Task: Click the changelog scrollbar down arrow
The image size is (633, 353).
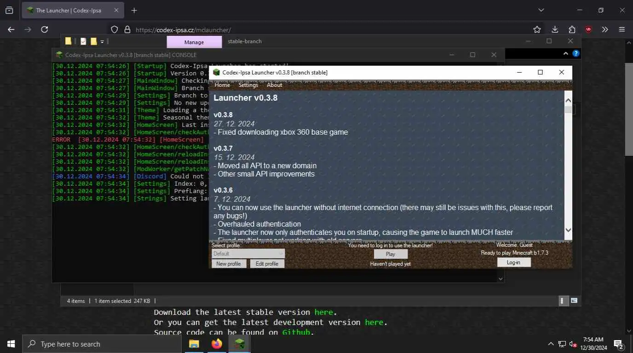Action: point(568,230)
